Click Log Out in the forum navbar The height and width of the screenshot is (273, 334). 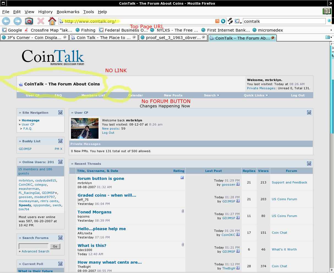coord(298,95)
